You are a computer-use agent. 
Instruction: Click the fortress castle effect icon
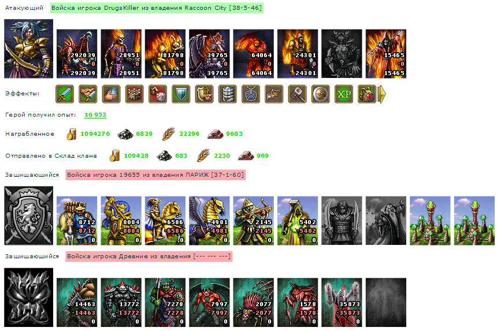coord(135,94)
